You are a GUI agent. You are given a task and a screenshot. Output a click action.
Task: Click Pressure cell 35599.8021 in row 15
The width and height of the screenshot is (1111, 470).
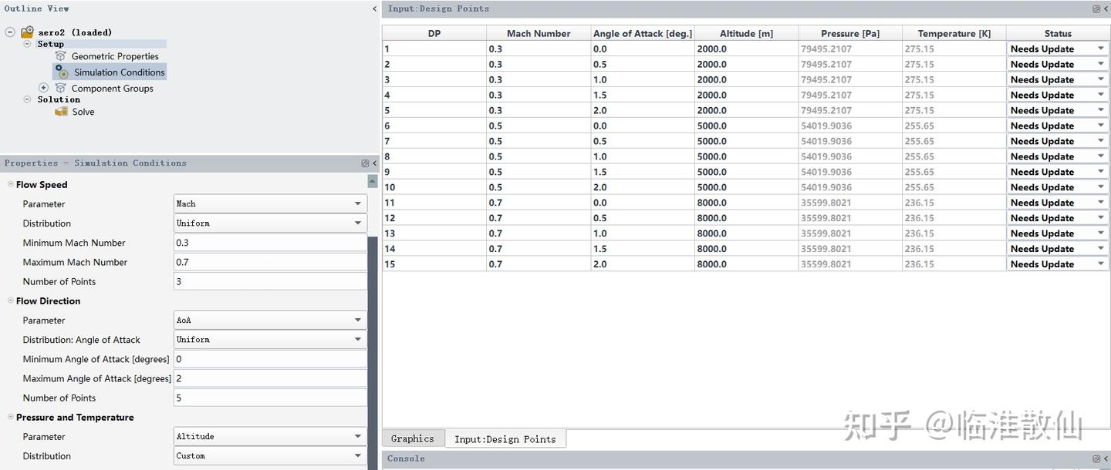(850, 264)
